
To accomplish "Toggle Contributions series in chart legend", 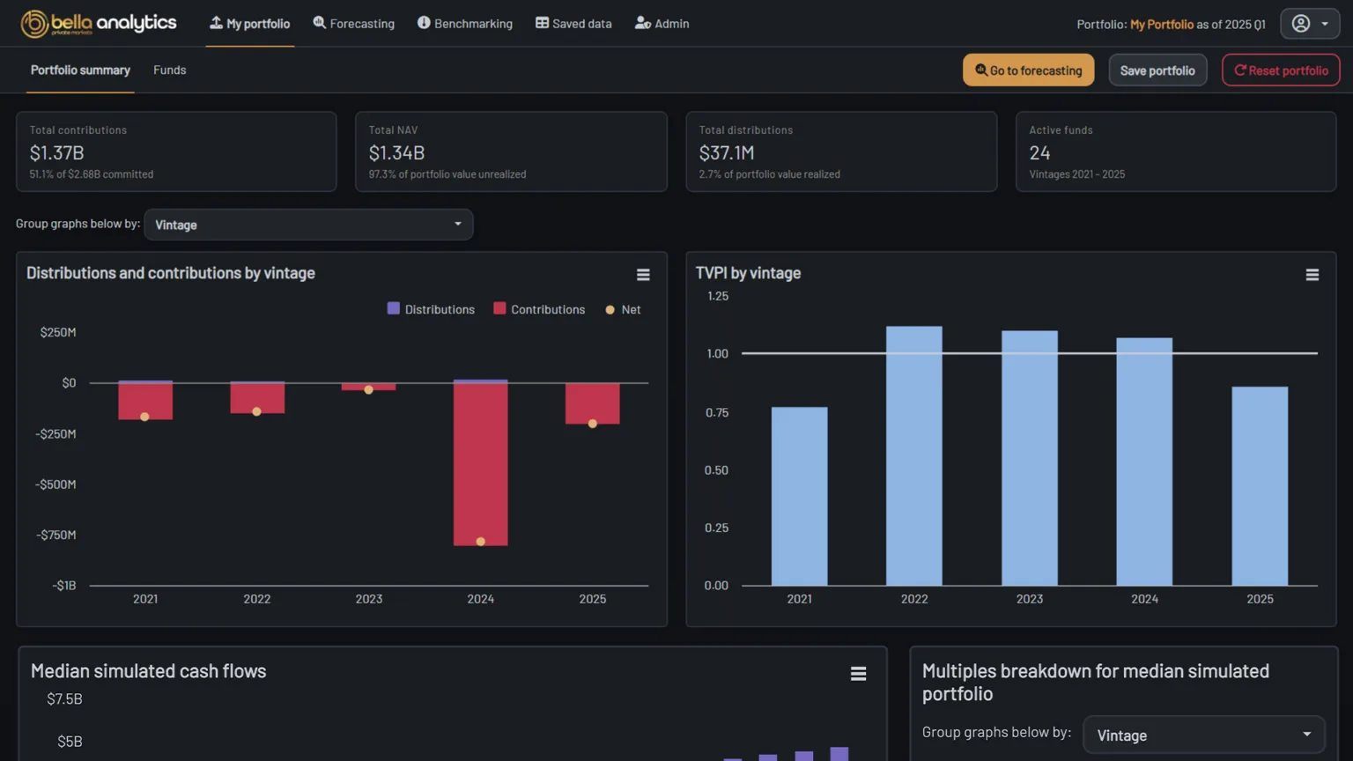I will coord(539,309).
